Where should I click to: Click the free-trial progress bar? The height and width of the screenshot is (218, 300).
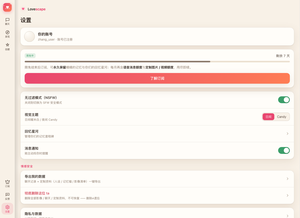click(x=157, y=62)
